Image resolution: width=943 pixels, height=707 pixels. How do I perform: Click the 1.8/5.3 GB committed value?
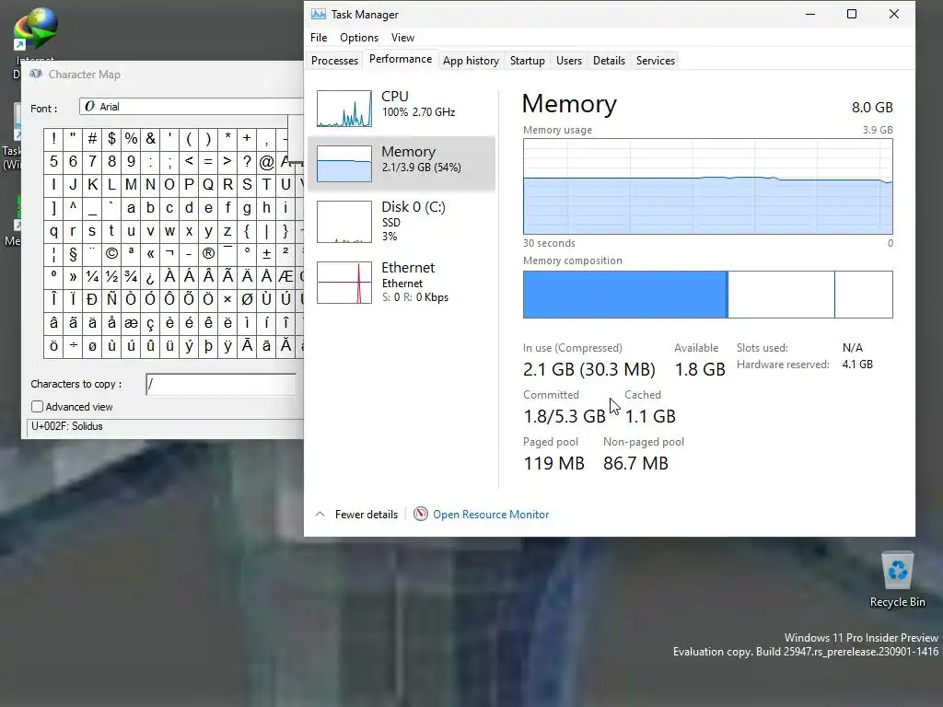point(565,416)
